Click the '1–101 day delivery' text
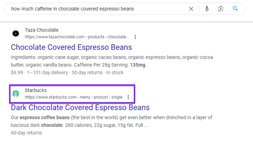 (x=47, y=72)
